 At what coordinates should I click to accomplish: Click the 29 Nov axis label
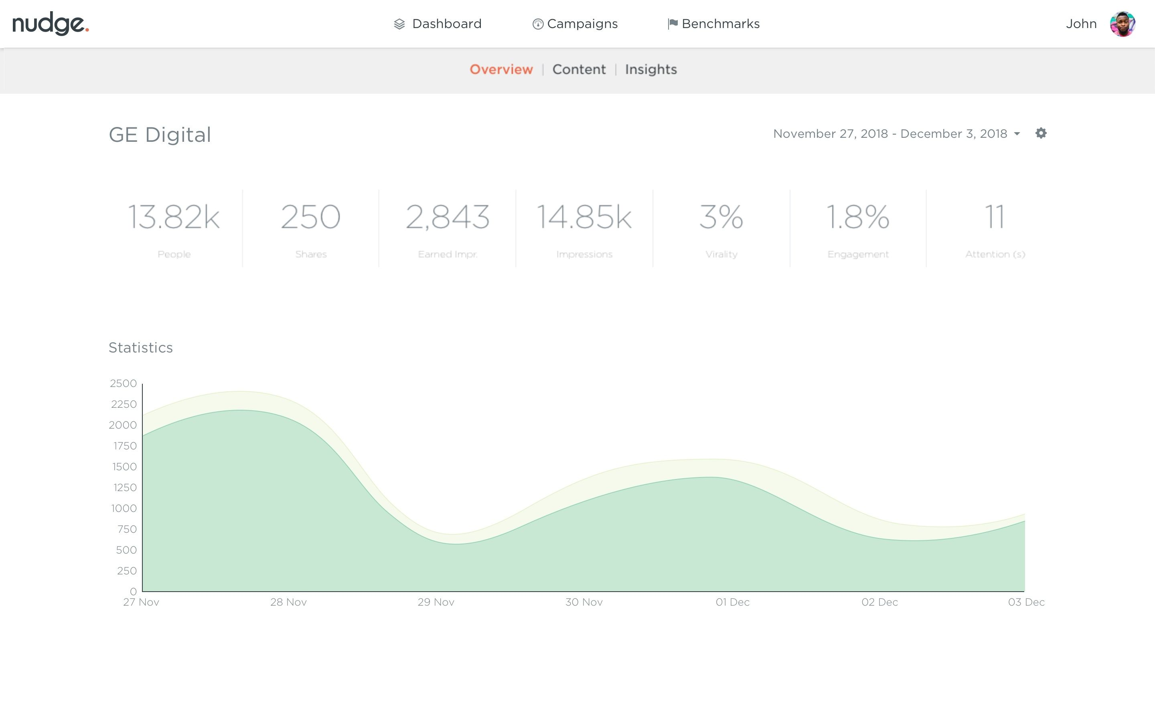click(x=436, y=602)
